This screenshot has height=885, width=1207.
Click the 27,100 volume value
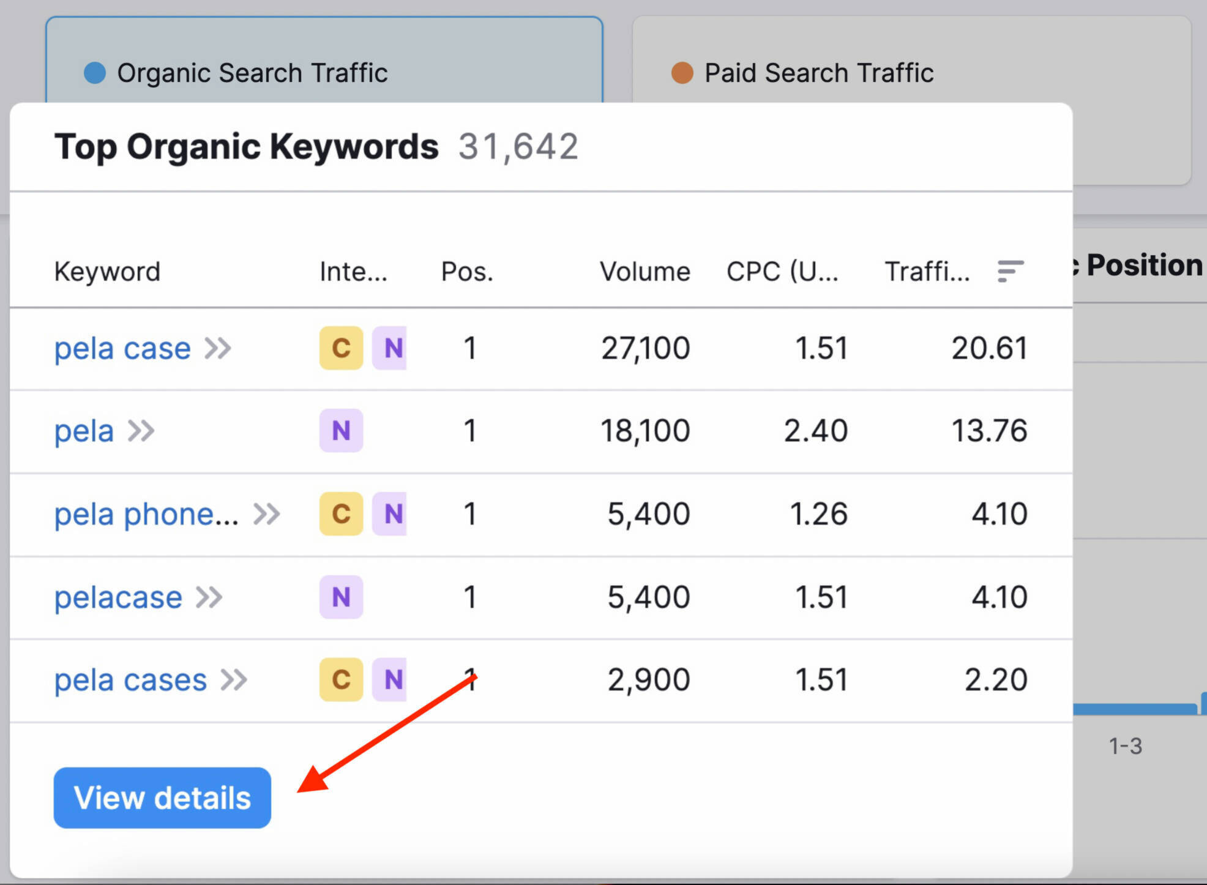click(x=646, y=348)
